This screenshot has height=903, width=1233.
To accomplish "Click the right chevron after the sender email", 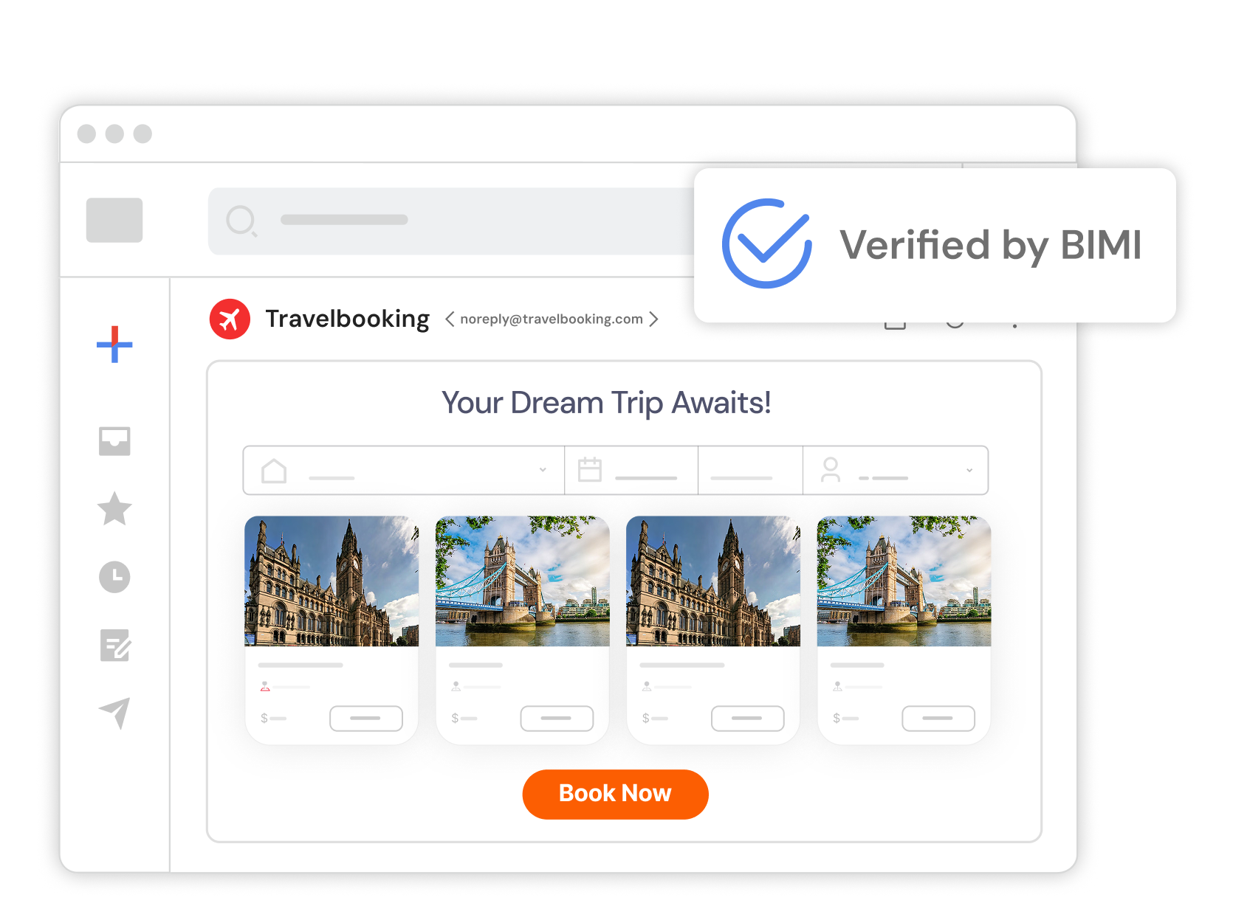I will 653,319.
